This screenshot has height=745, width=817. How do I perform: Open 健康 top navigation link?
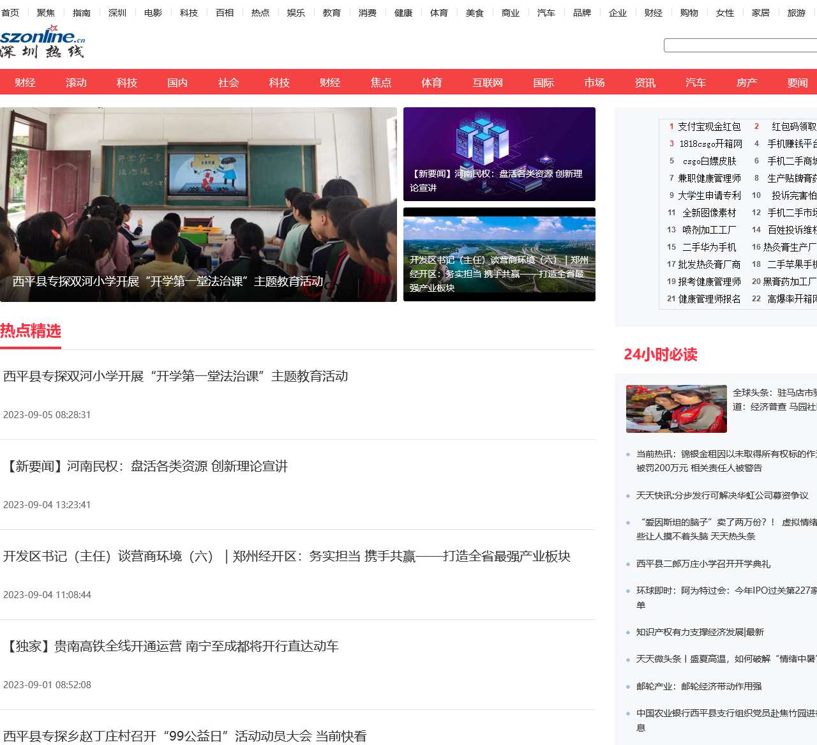pos(403,13)
